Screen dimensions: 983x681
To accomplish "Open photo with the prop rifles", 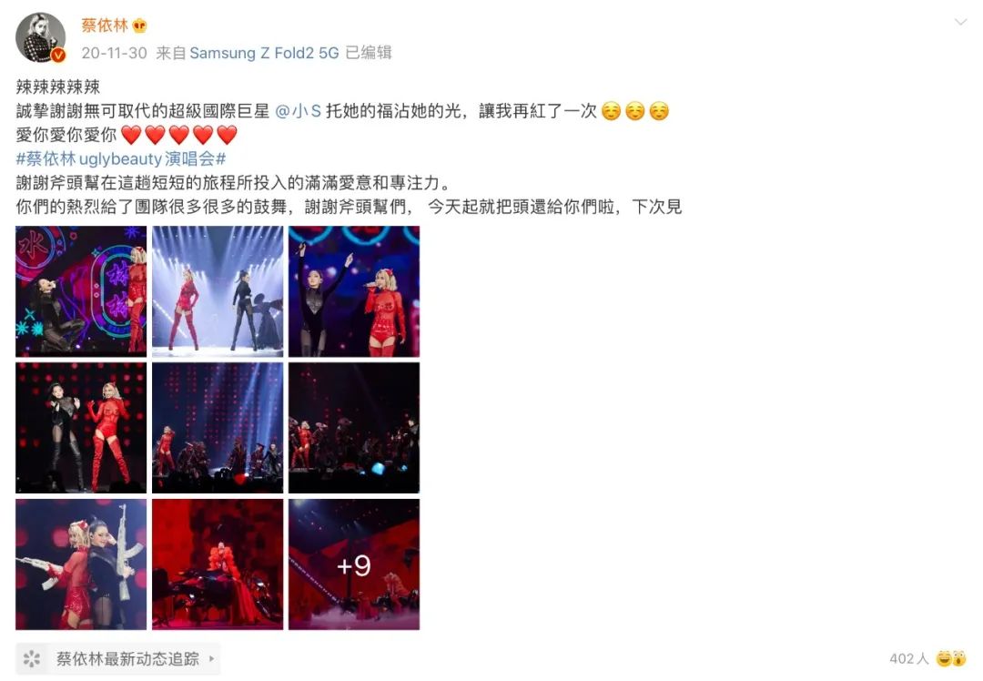I will [81, 564].
